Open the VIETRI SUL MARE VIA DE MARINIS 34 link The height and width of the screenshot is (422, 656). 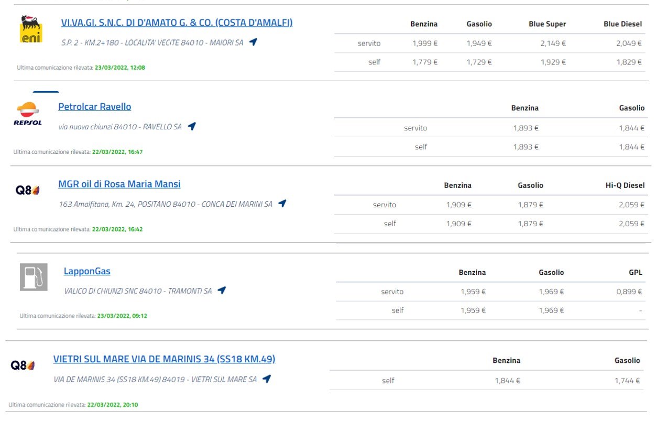164,359
